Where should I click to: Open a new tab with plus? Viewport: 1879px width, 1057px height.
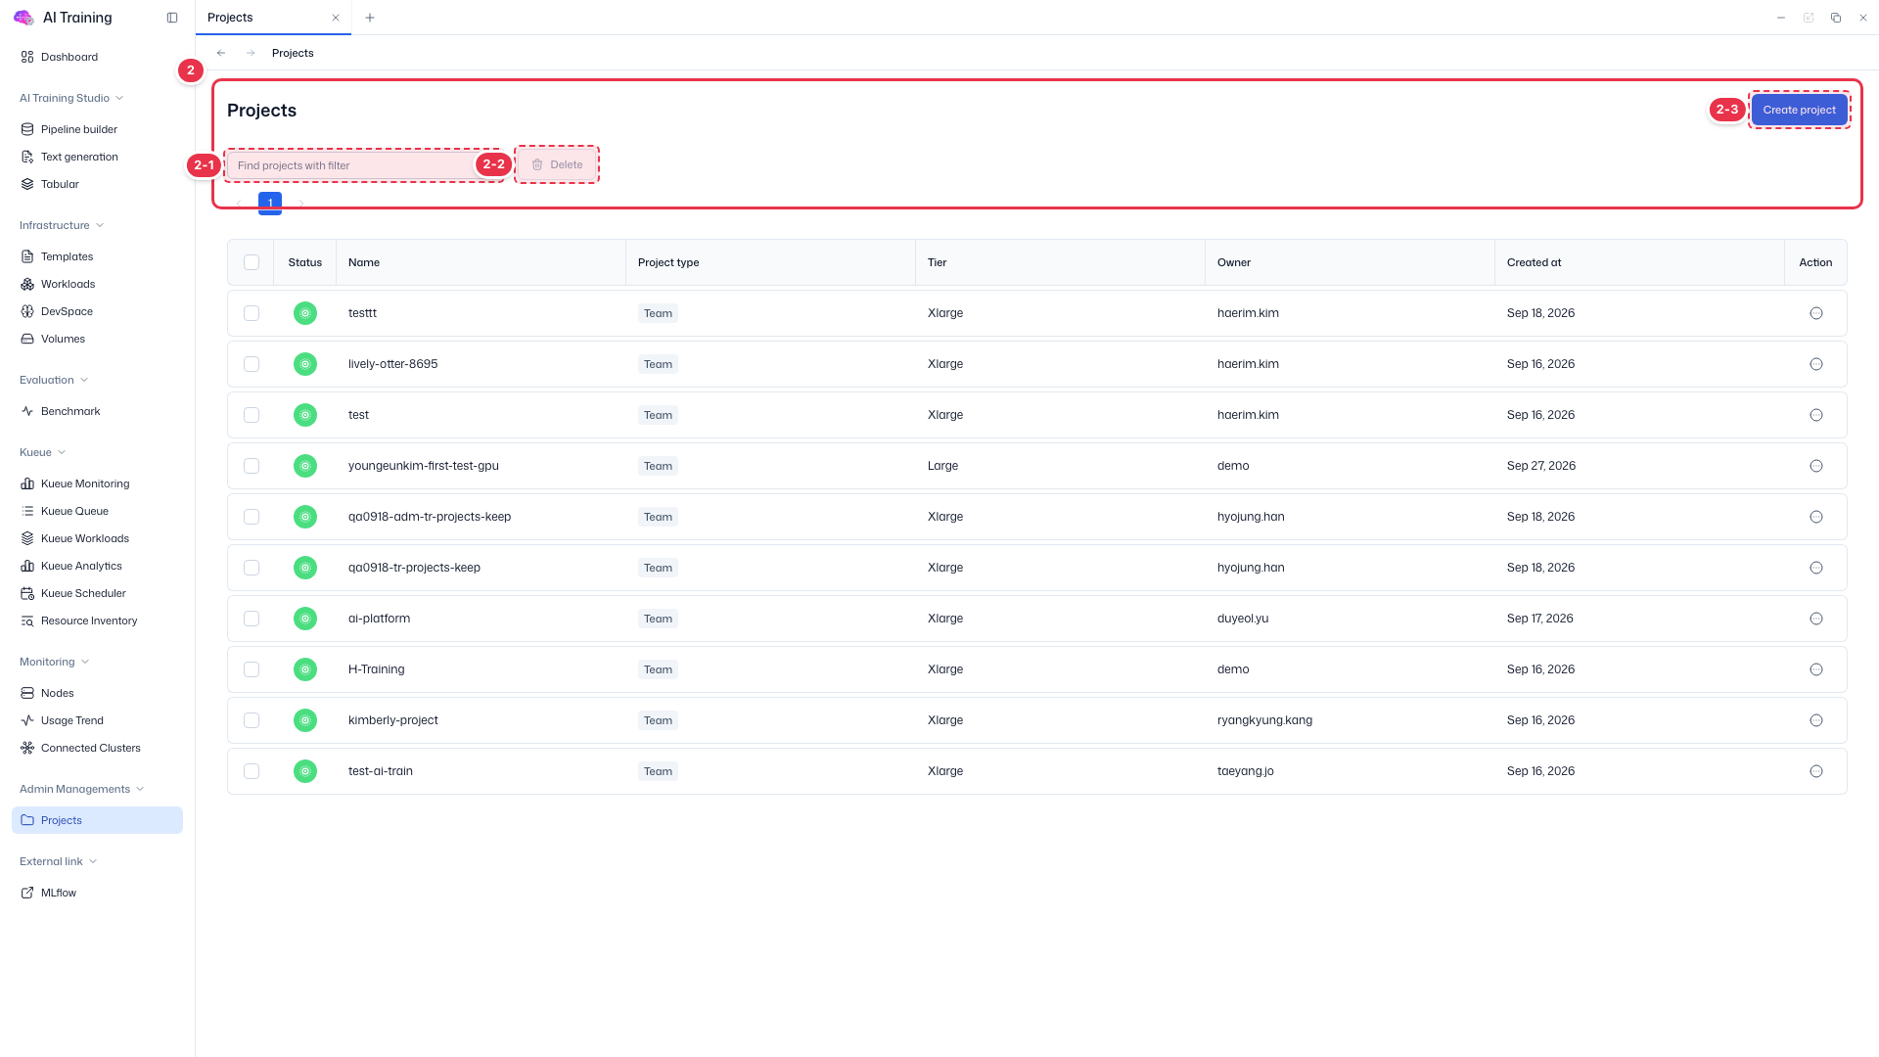pyautogui.click(x=370, y=18)
